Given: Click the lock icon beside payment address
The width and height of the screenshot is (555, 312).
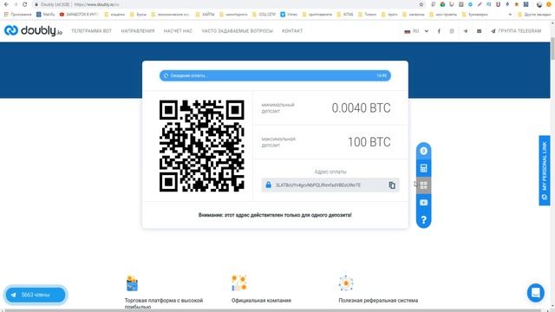Looking at the screenshot, I should click(x=268, y=185).
